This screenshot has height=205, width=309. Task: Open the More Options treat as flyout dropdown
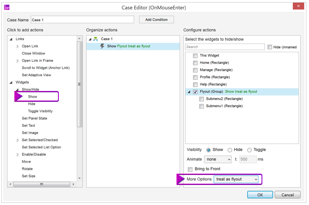[236, 179]
